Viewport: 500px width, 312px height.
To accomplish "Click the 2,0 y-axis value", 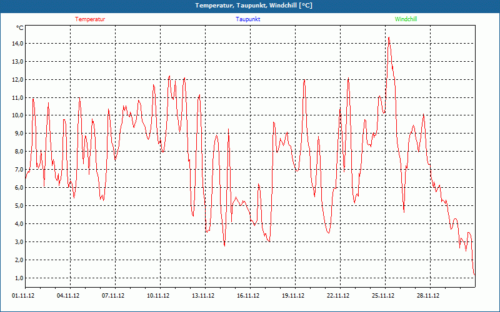I will pos(19,260).
